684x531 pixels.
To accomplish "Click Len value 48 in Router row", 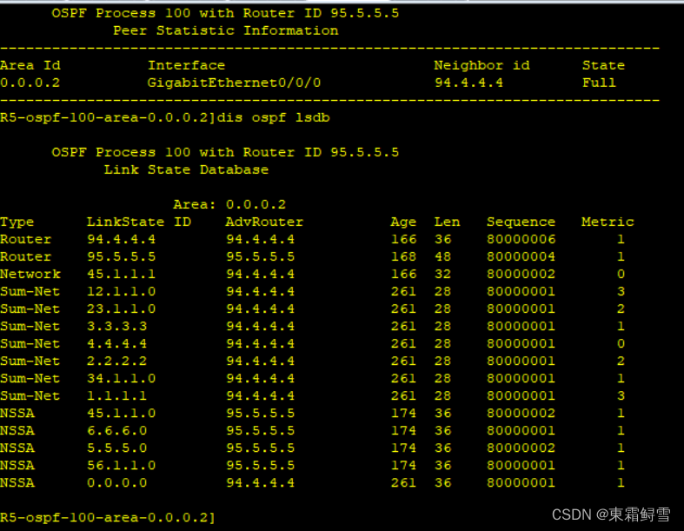I will pos(442,256).
